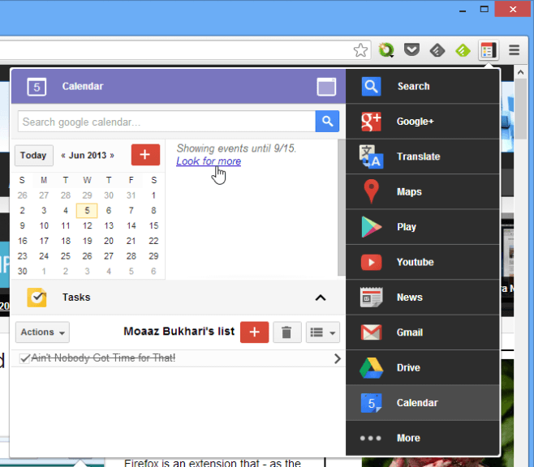Image resolution: width=534 pixels, height=467 pixels.
Task: Click the Today button
Action: (x=34, y=156)
